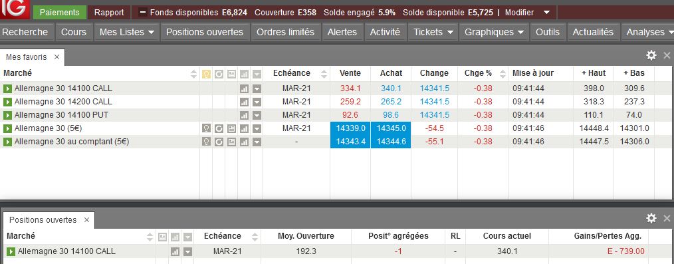
Task: Open the Cours menu
Action: [74, 32]
